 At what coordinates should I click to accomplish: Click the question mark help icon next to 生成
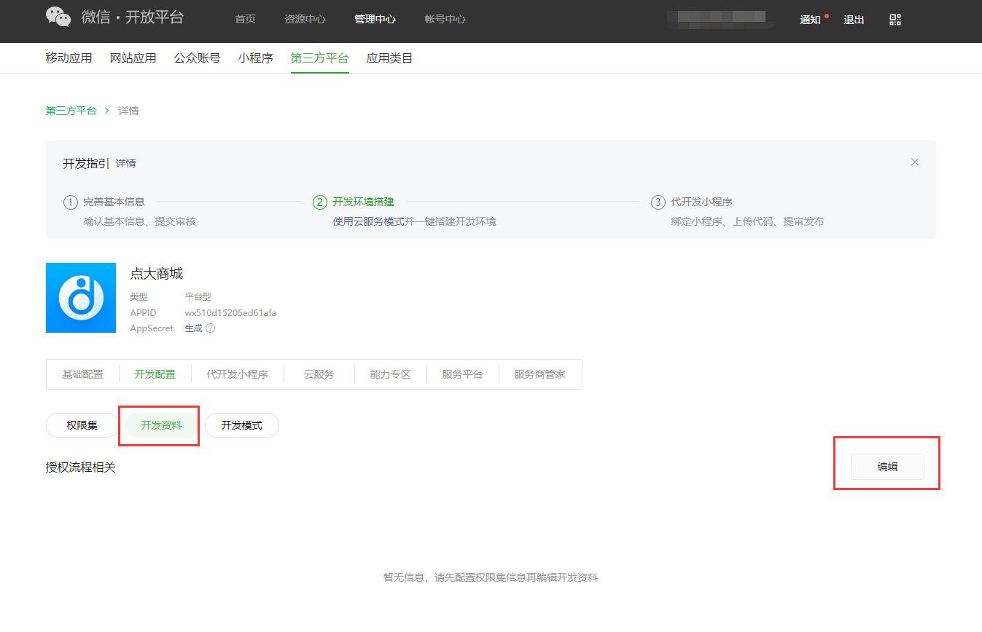[x=210, y=328]
